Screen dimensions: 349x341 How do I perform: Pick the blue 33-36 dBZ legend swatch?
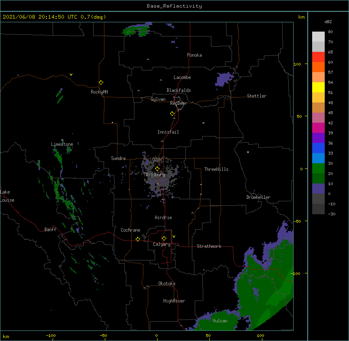318,148
